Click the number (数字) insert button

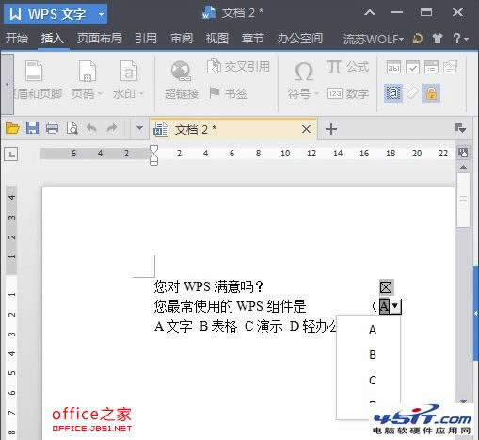pyautogui.click(x=348, y=93)
